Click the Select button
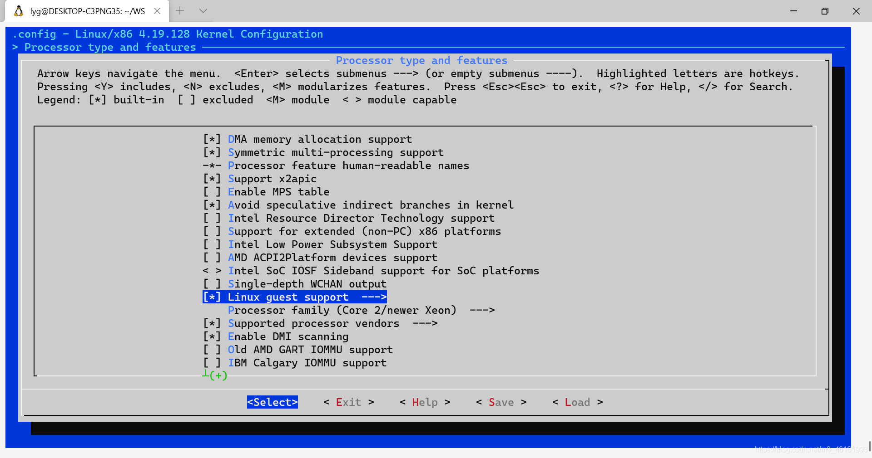872x458 pixels. pos(272,402)
